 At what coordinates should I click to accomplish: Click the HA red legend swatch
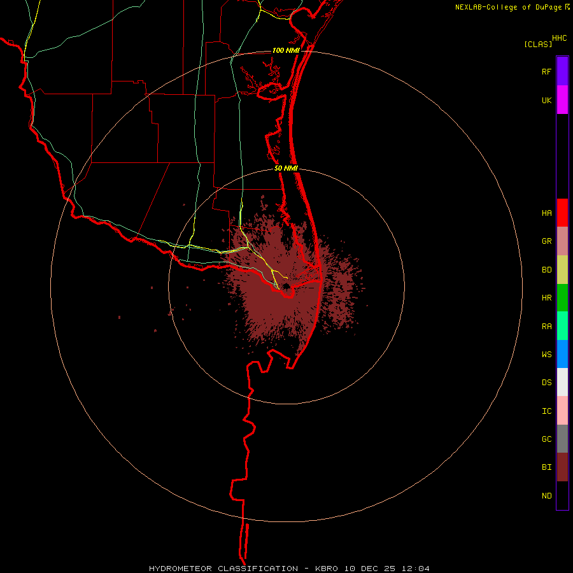(562, 213)
